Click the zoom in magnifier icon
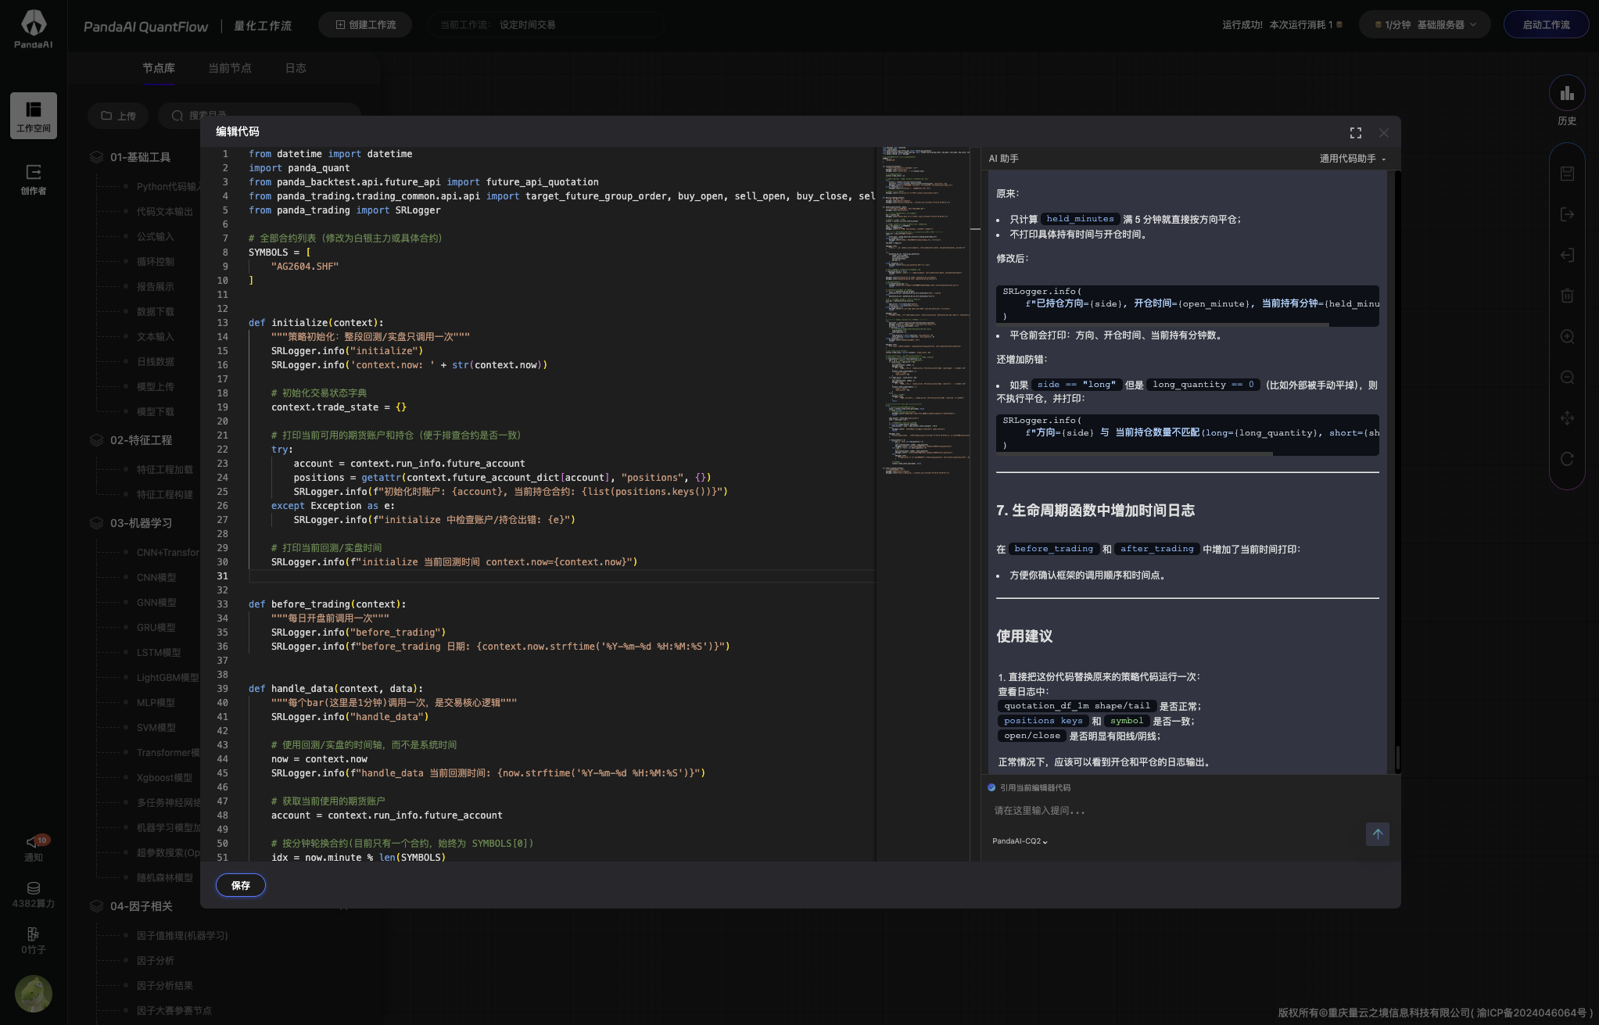The image size is (1599, 1025). [1567, 336]
